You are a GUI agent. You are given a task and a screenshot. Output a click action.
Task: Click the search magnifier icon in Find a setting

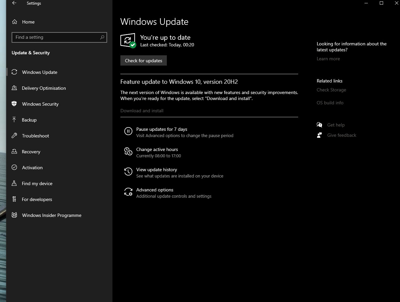pos(102,37)
